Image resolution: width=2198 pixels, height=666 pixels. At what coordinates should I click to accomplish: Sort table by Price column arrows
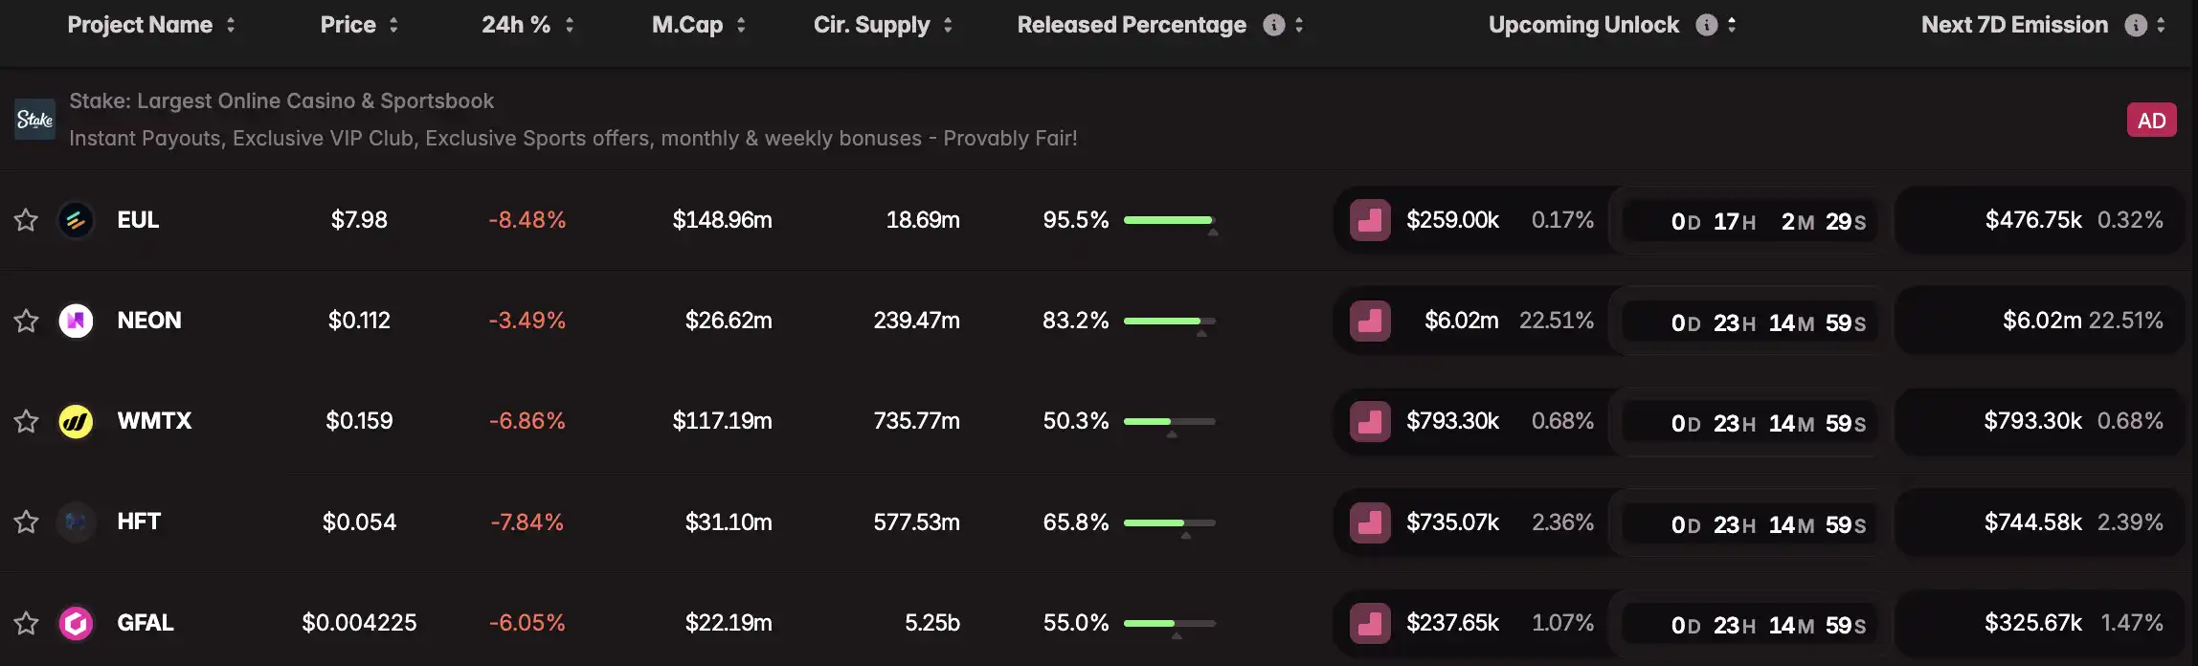pos(393,25)
